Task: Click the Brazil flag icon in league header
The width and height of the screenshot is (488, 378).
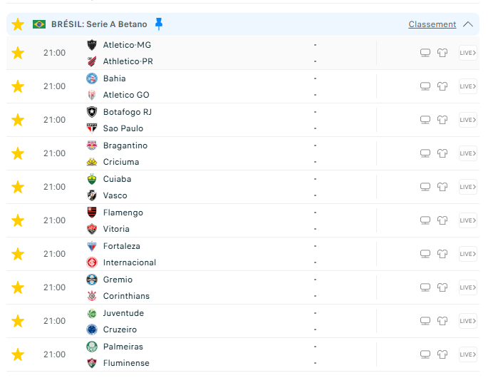Action: pos(39,24)
